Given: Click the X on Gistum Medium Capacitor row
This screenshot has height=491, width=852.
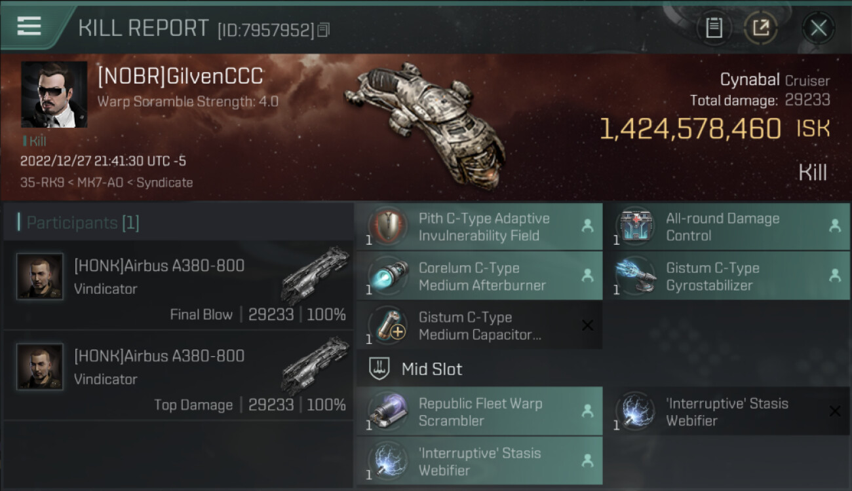Looking at the screenshot, I should coord(588,325).
